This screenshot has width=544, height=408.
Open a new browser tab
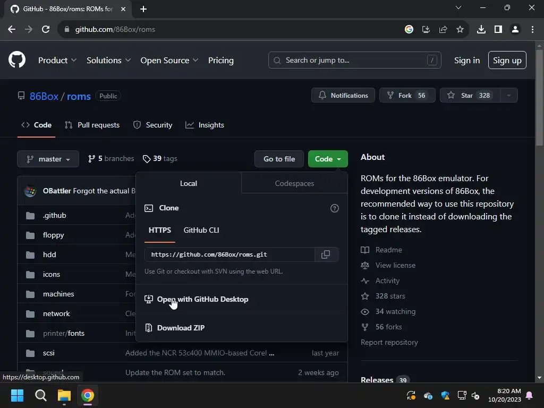143,9
